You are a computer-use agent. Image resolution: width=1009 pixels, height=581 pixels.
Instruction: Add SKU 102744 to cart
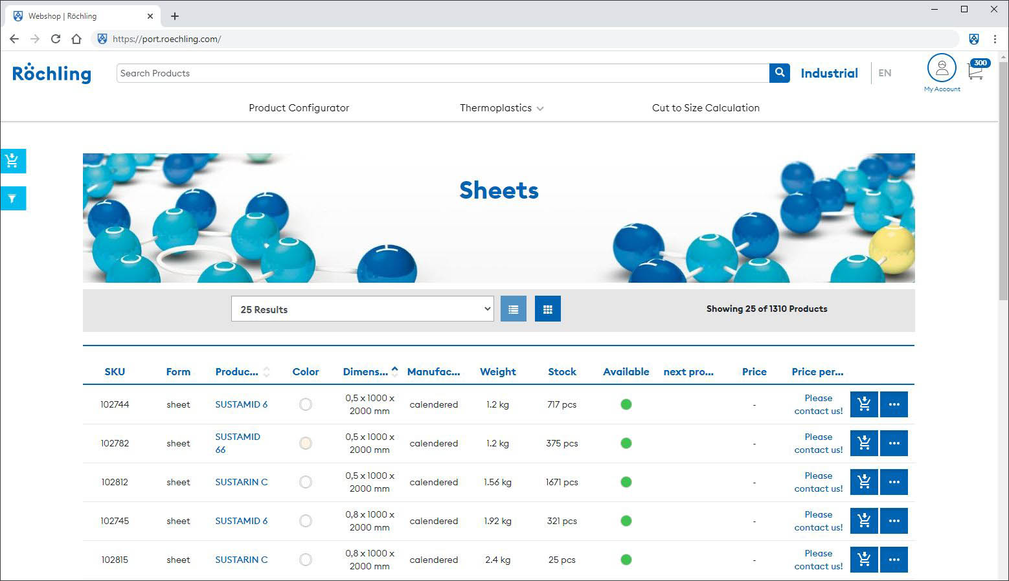pos(864,404)
